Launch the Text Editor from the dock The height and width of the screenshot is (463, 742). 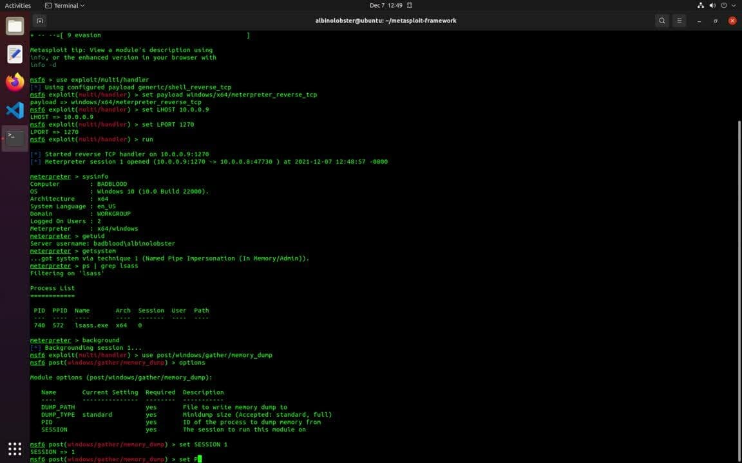(15, 54)
